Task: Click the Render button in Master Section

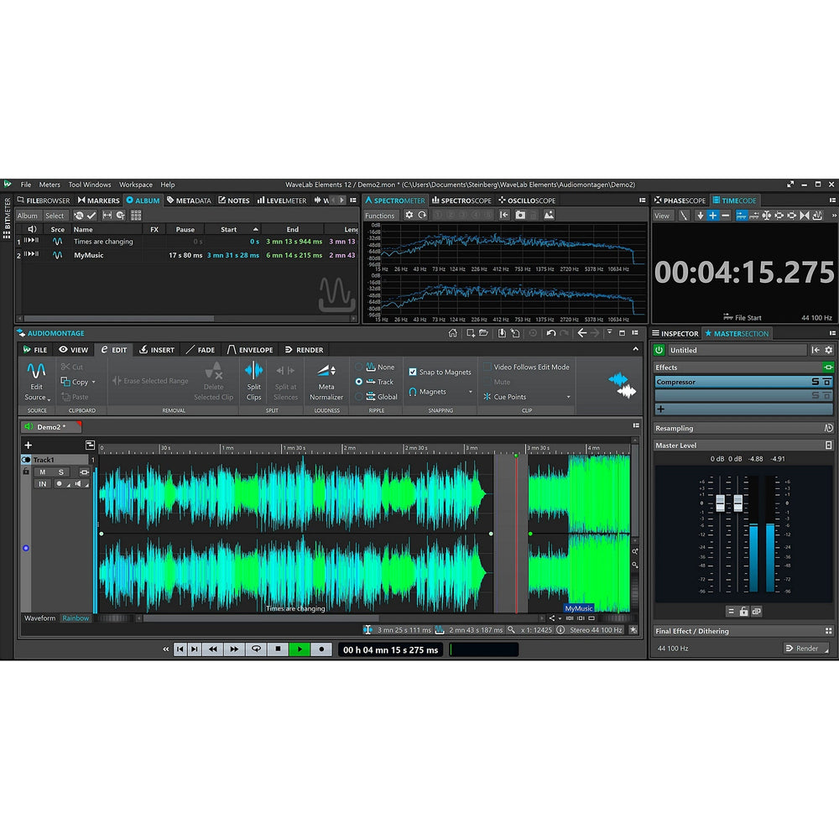Action: pos(805,649)
